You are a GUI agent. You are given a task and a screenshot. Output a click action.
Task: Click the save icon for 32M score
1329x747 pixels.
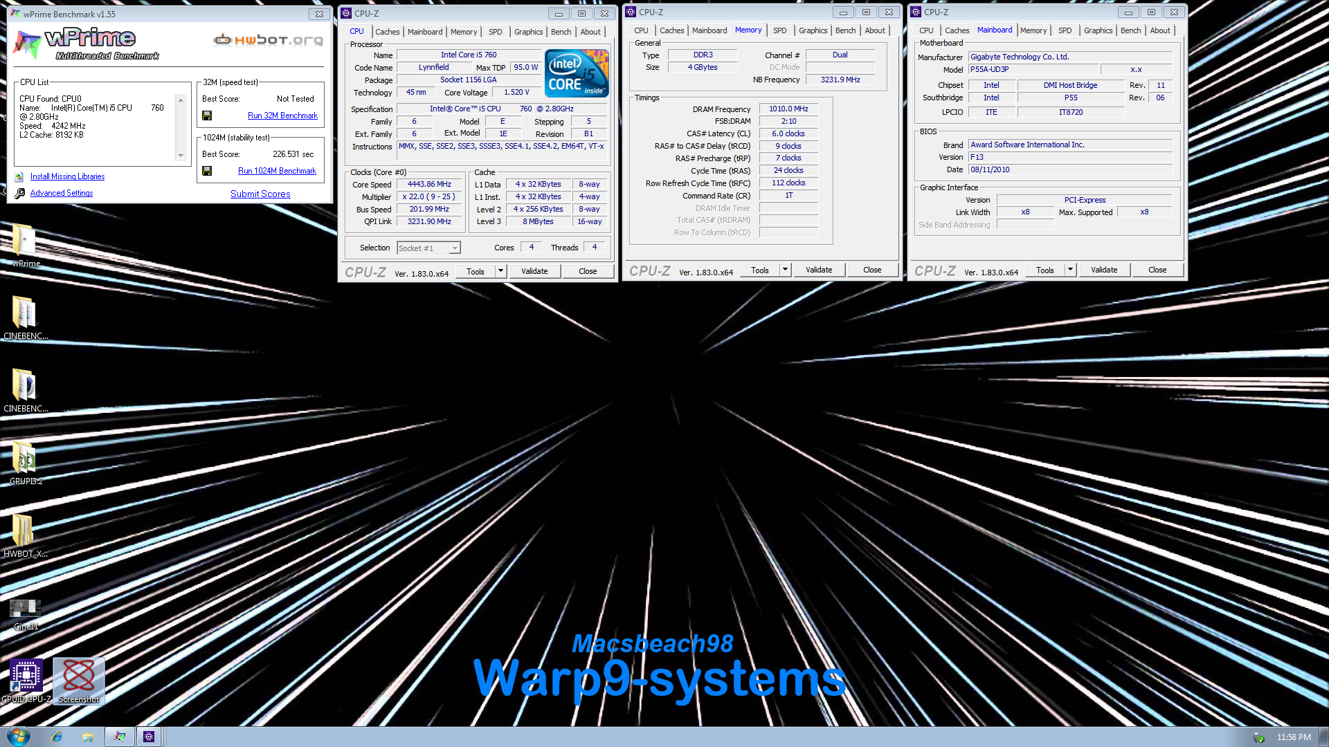tap(207, 116)
